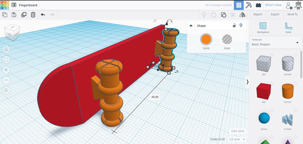Select the Solid orange color swatch

click(x=206, y=39)
